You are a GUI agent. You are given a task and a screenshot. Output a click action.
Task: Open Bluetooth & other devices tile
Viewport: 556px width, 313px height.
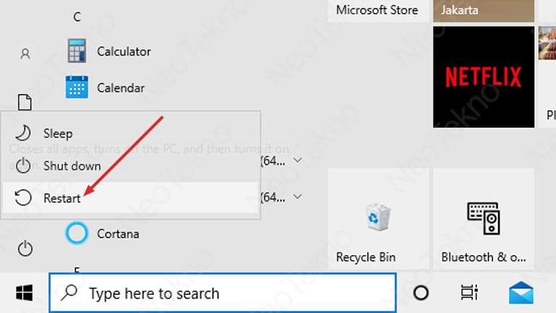coord(484,219)
